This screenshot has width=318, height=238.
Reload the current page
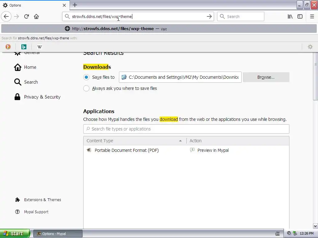click(26, 16)
